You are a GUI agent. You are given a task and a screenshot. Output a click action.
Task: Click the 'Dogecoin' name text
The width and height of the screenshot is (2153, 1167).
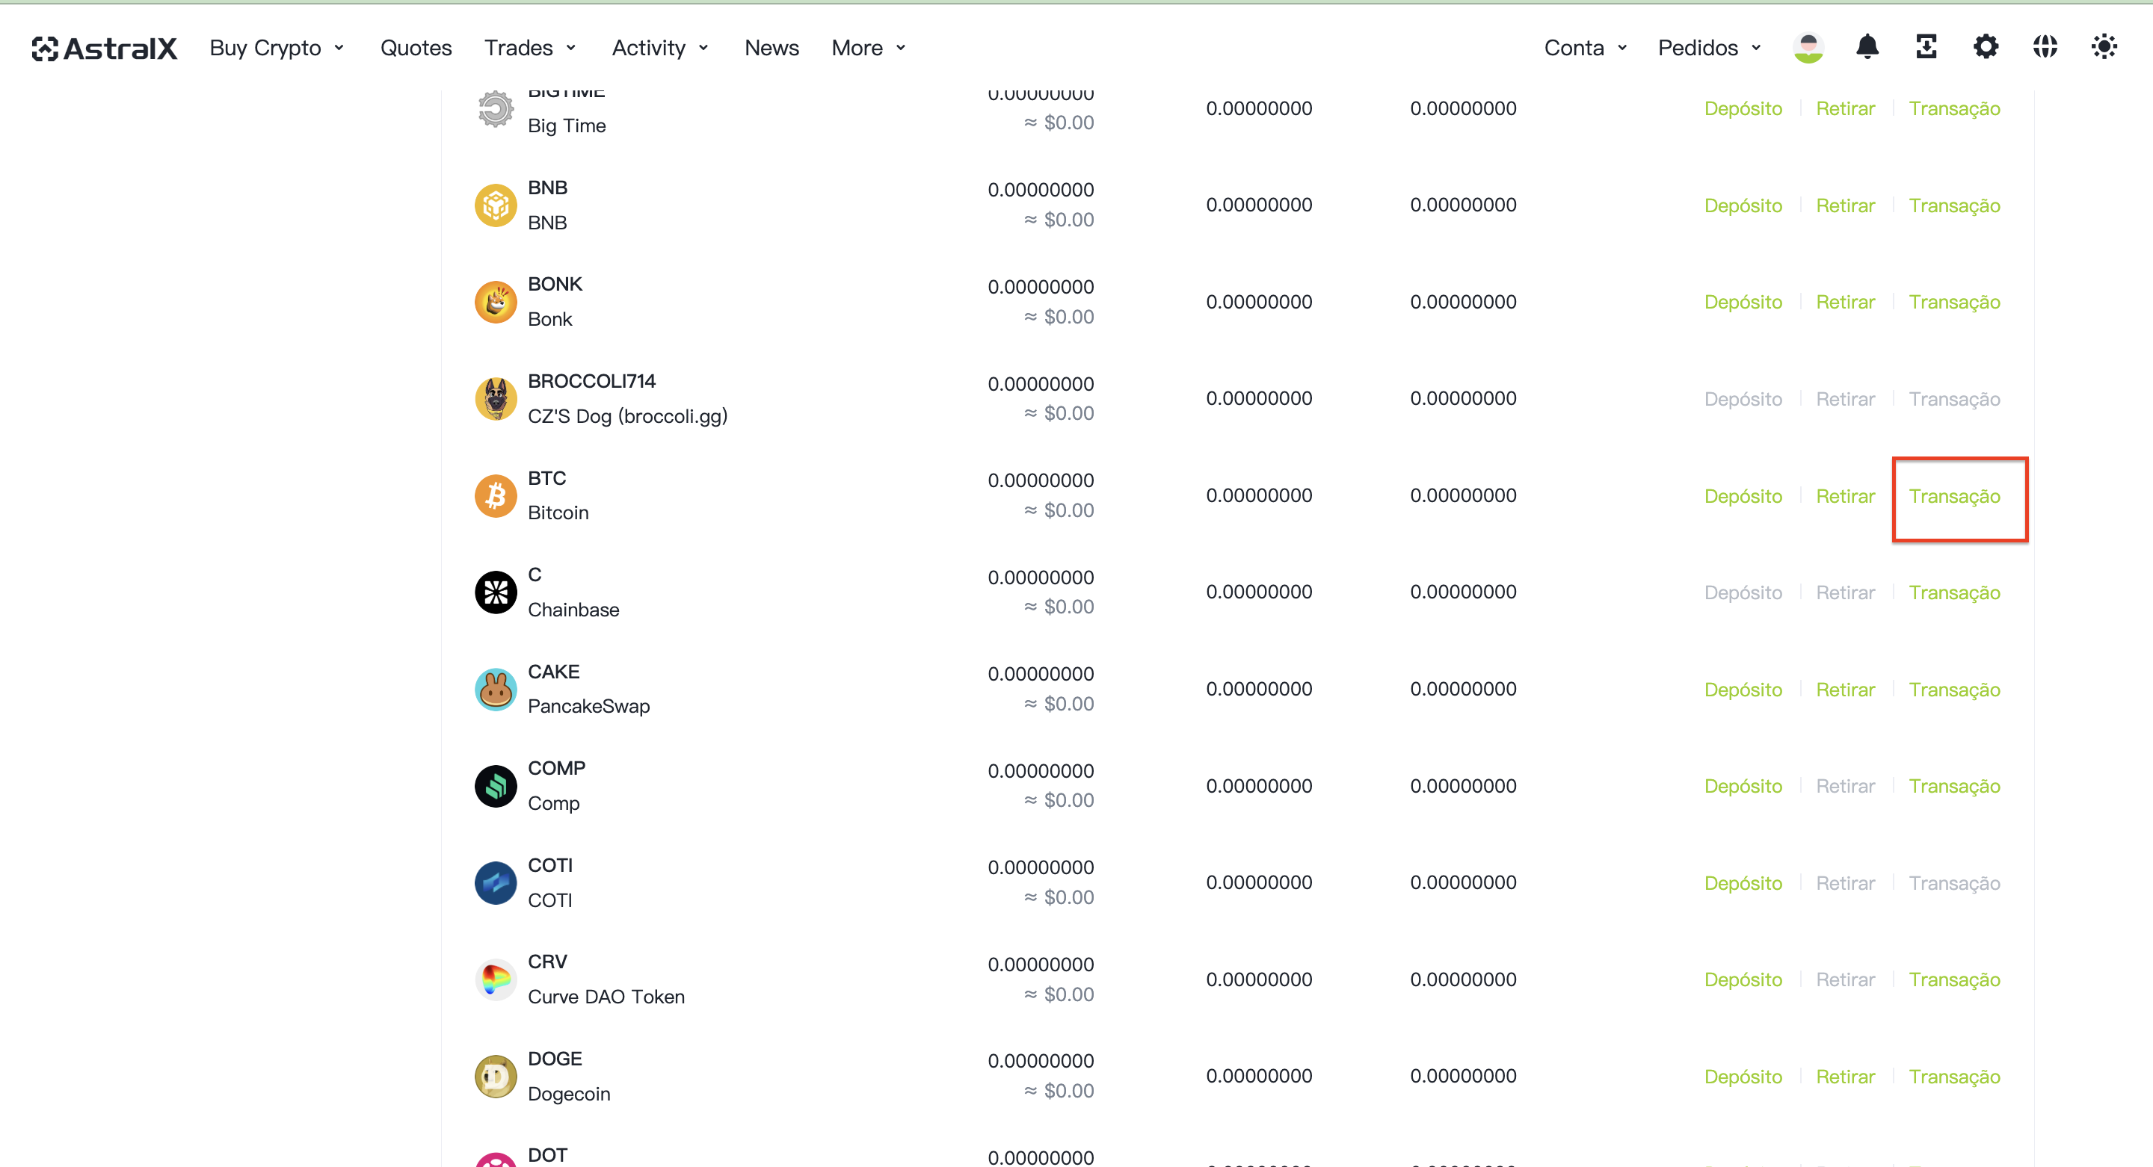point(568,1094)
